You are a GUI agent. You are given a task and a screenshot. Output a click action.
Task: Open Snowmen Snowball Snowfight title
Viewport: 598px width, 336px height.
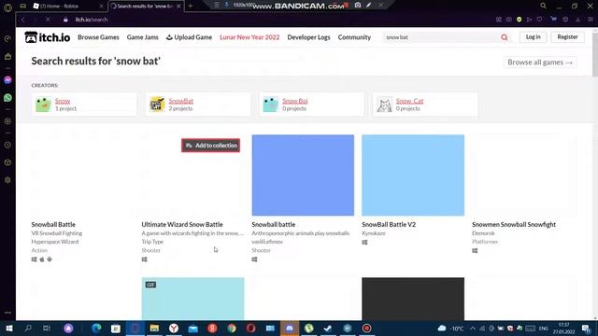[x=514, y=224]
